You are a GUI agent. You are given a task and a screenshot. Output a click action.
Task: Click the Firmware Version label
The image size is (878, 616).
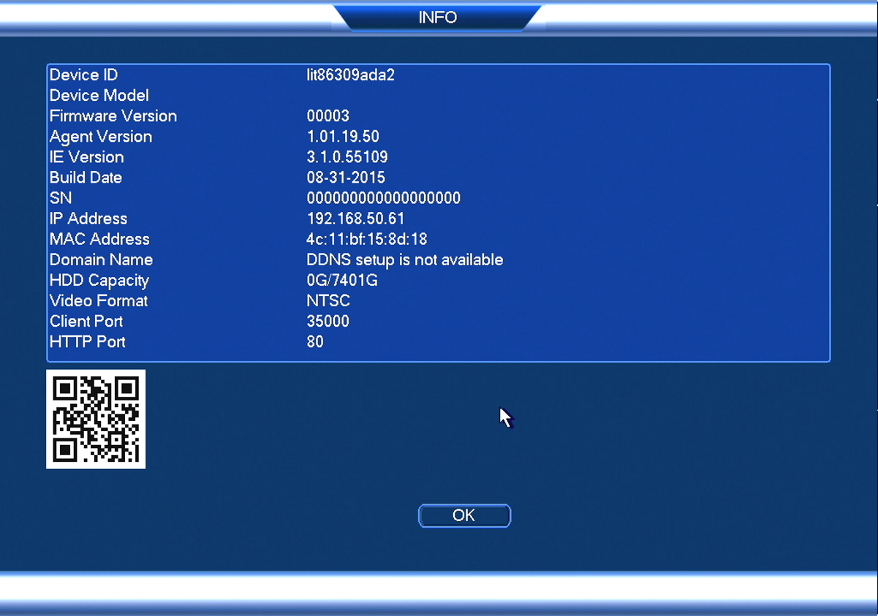[x=113, y=116]
